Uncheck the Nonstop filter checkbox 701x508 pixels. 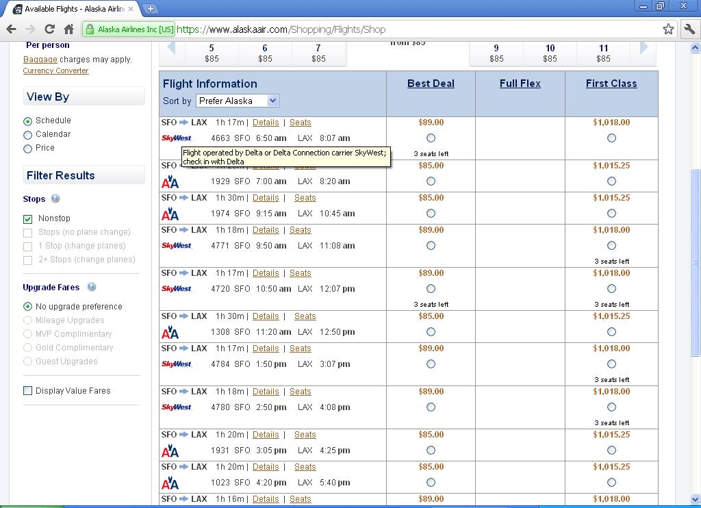pos(27,219)
